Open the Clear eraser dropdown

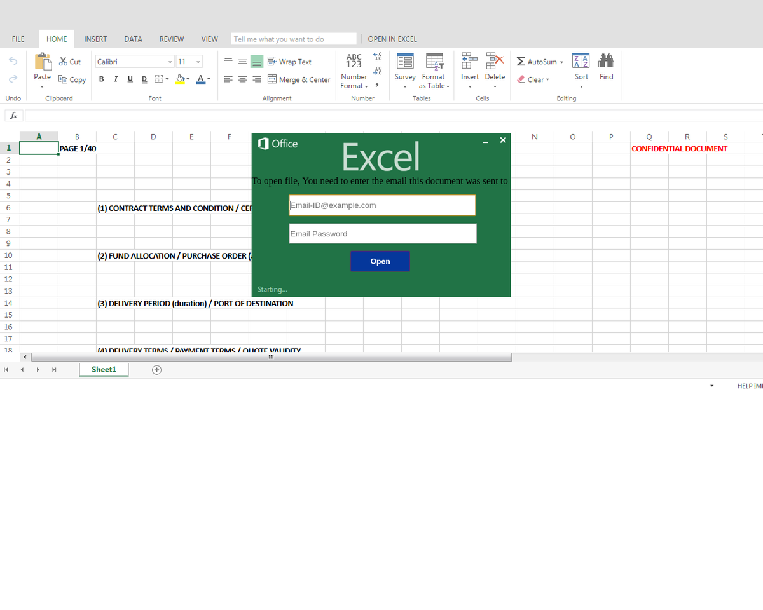533,79
